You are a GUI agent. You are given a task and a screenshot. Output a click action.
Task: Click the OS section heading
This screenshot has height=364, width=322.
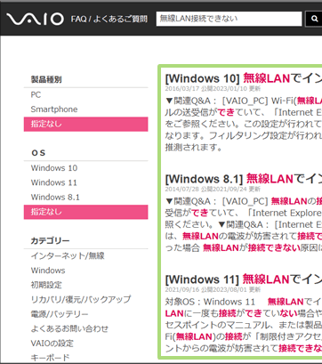point(38,153)
